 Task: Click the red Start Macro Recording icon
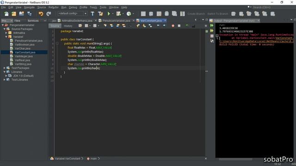click(173, 26)
